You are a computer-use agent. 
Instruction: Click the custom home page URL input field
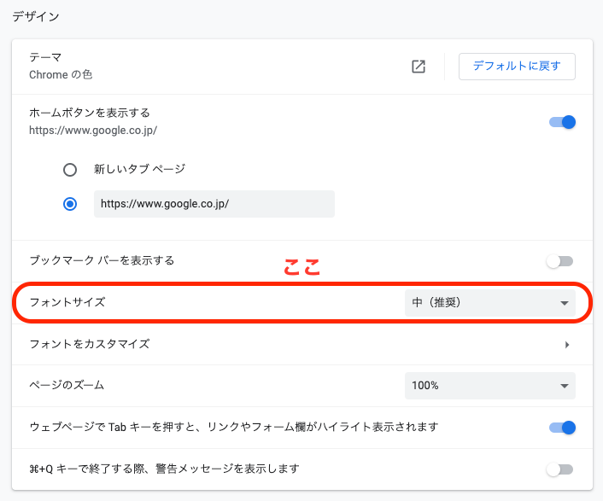[214, 204]
